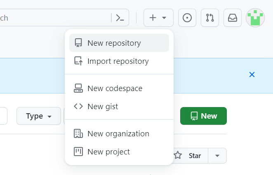
Task: Click the New gist code icon
Action: point(78,107)
